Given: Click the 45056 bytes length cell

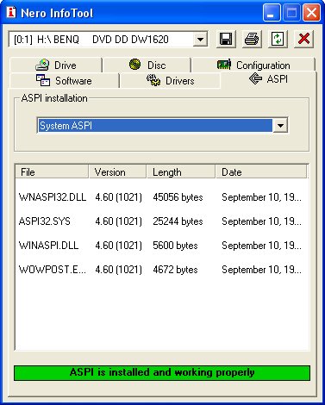Looking at the screenshot, I should point(178,197).
